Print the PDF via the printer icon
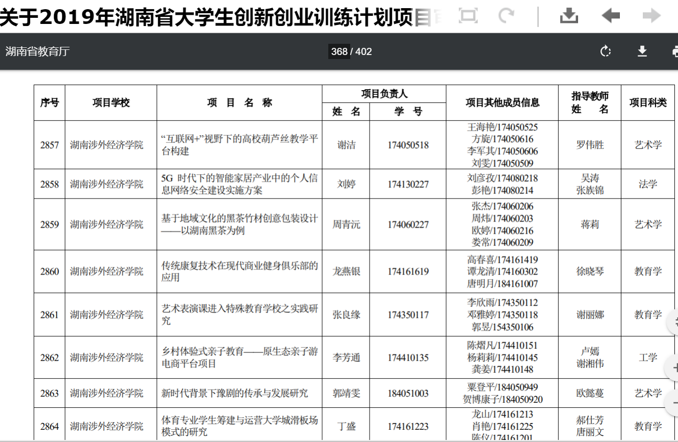Image resolution: width=678 pixels, height=442 pixels. coord(675,51)
